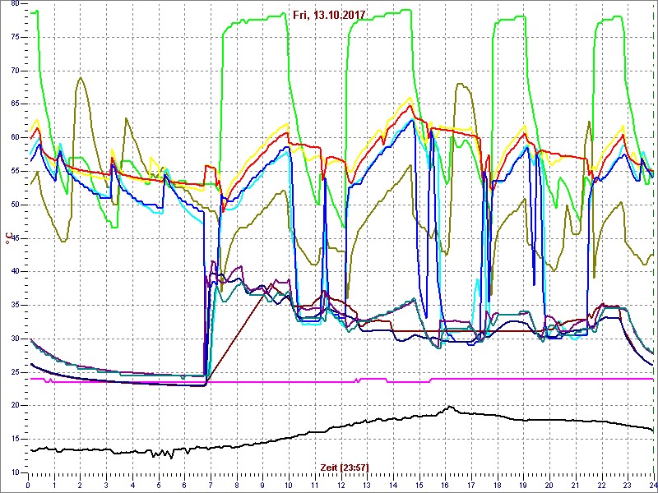Click hour '6' on the time axis
The height and width of the screenshot is (493, 658).
[x=184, y=485]
